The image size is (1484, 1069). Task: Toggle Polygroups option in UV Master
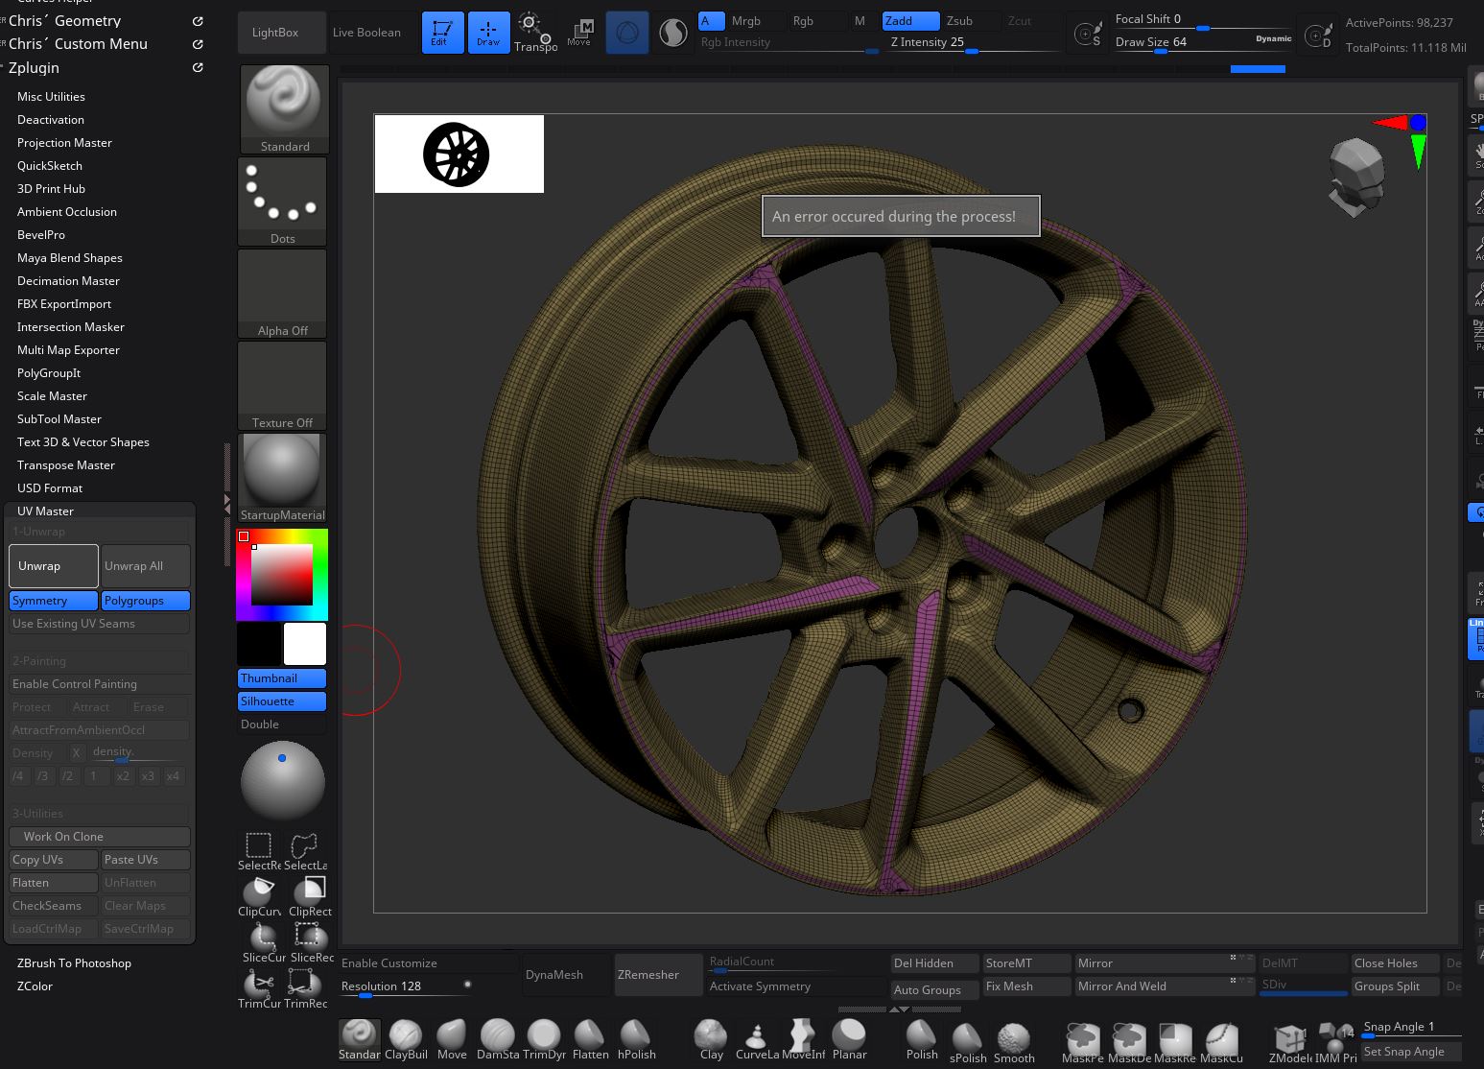click(146, 601)
